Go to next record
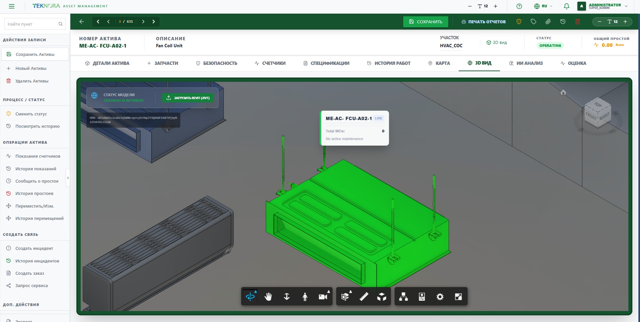This screenshot has height=322, width=640. [x=143, y=22]
